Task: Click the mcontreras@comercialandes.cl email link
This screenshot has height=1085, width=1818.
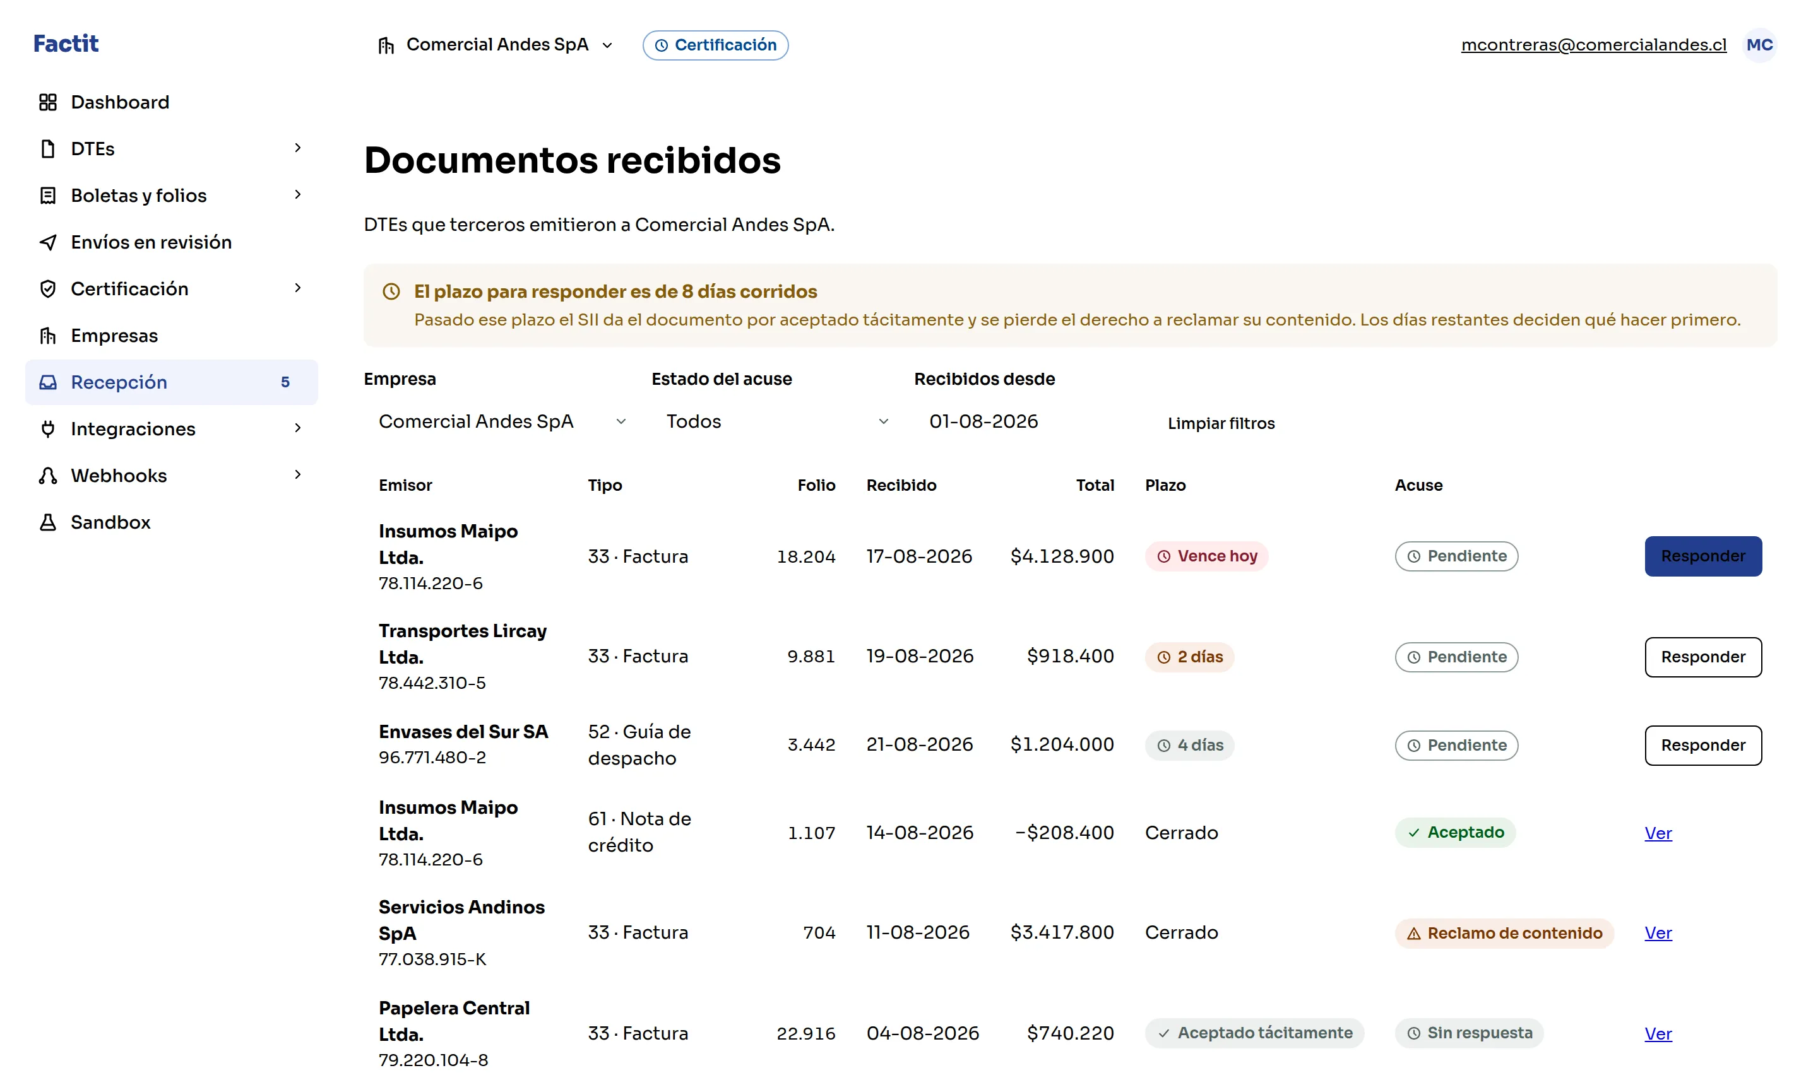Action: [x=1593, y=45]
